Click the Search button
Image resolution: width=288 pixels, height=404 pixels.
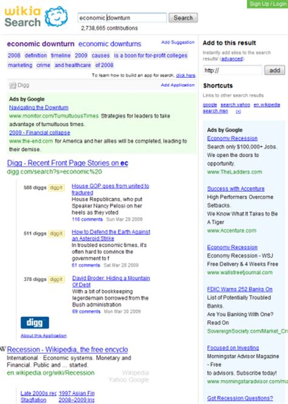coord(183,18)
